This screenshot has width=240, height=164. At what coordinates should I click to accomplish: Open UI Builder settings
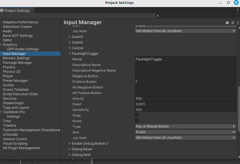(10, 135)
